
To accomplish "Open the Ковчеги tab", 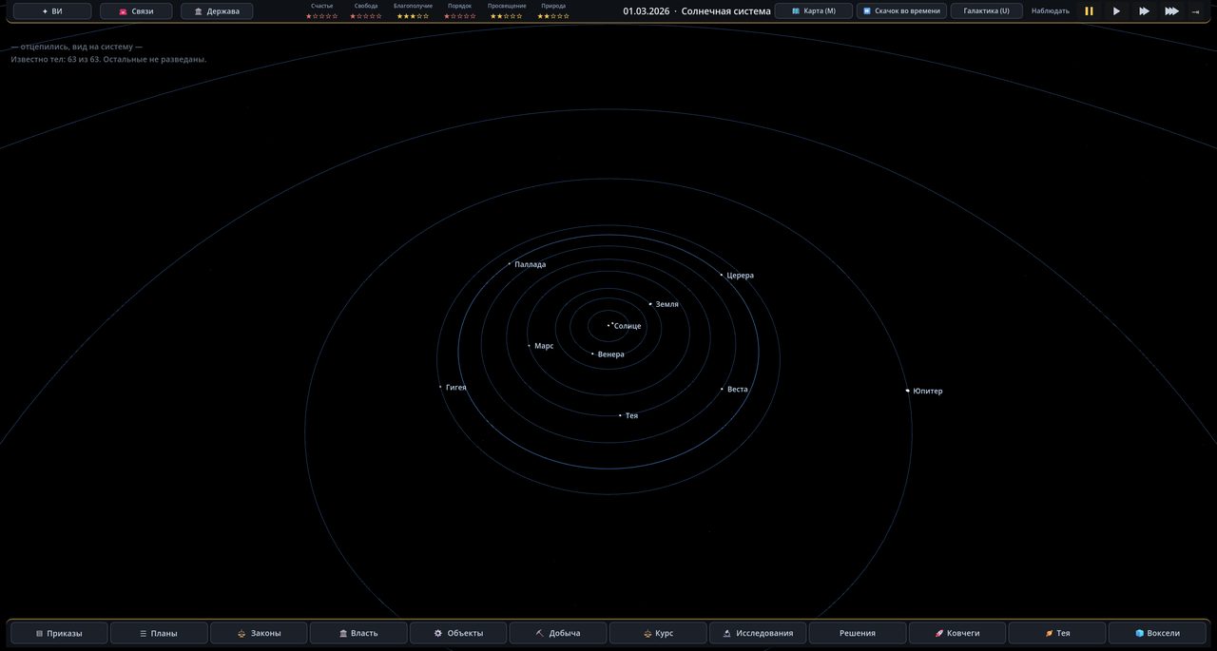I will [957, 633].
